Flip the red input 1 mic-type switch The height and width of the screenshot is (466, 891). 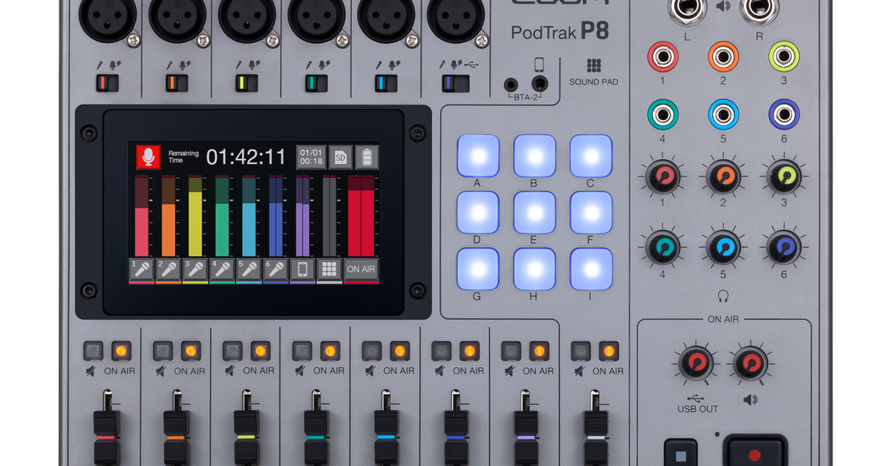pyautogui.click(x=107, y=83)
